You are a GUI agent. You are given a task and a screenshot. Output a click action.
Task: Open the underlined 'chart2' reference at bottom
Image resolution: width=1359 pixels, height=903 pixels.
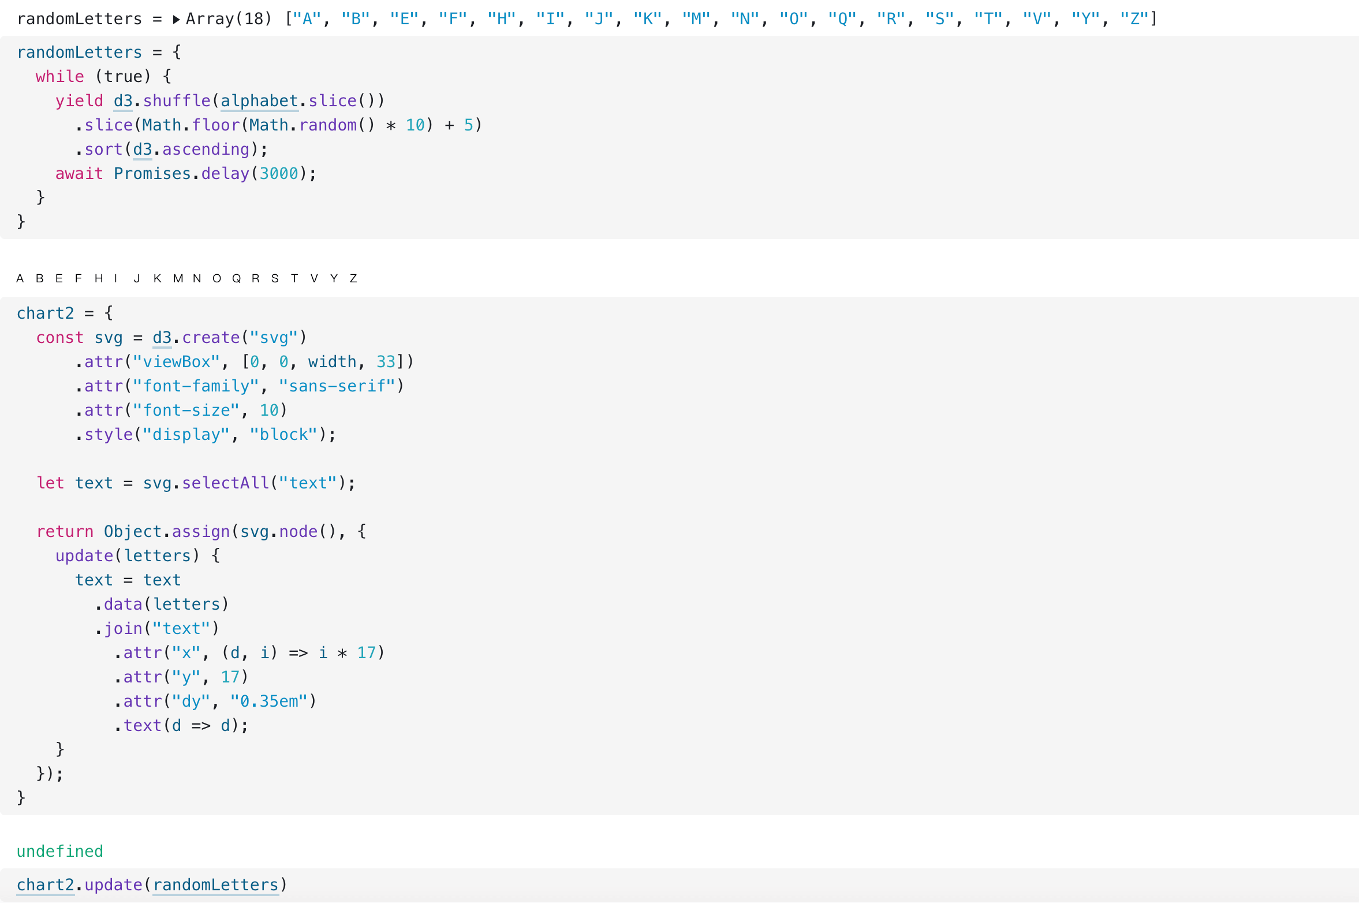coord(46,885)
